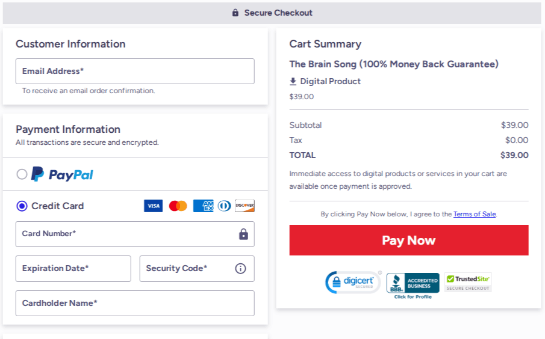This screenshot has width=545, height=339.
Task: Click into the Card Number field
Action: point(126,234)
